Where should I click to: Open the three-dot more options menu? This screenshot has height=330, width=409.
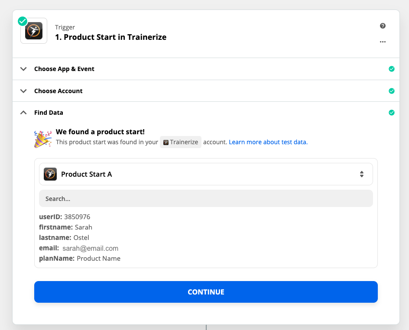[x=383, y=42]
